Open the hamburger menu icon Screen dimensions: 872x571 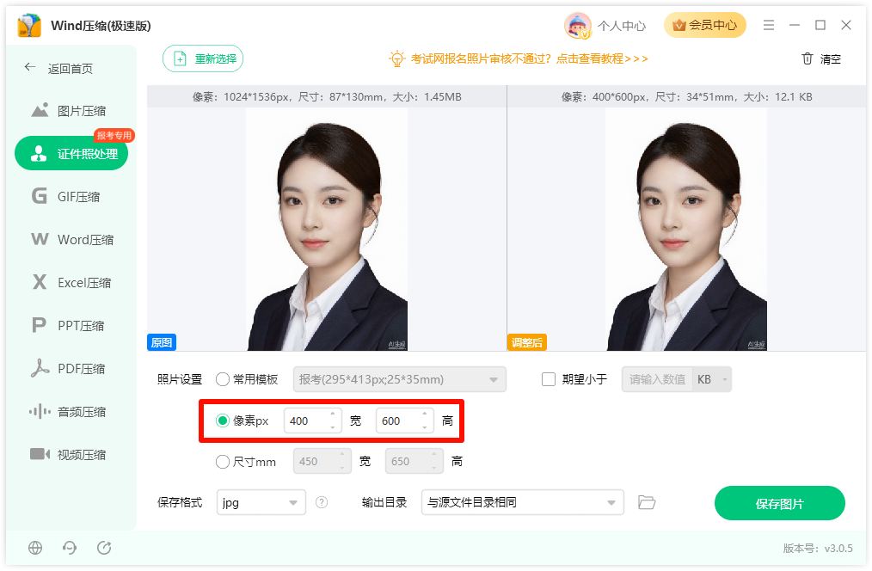[769, 25]
